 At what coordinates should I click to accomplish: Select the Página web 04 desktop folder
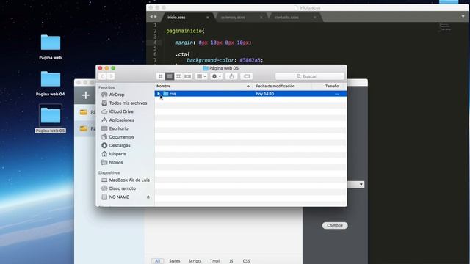(x=51, y=84)
